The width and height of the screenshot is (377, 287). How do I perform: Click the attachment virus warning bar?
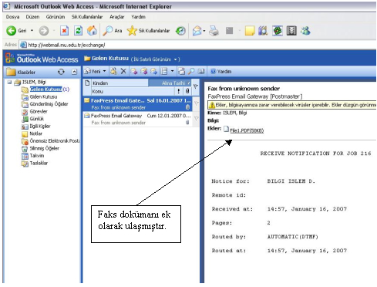[291, 105]
